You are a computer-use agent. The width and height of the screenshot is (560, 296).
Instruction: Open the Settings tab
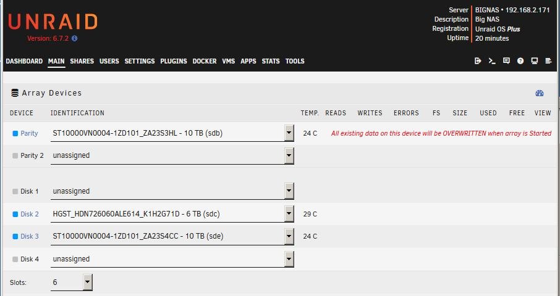140,61
